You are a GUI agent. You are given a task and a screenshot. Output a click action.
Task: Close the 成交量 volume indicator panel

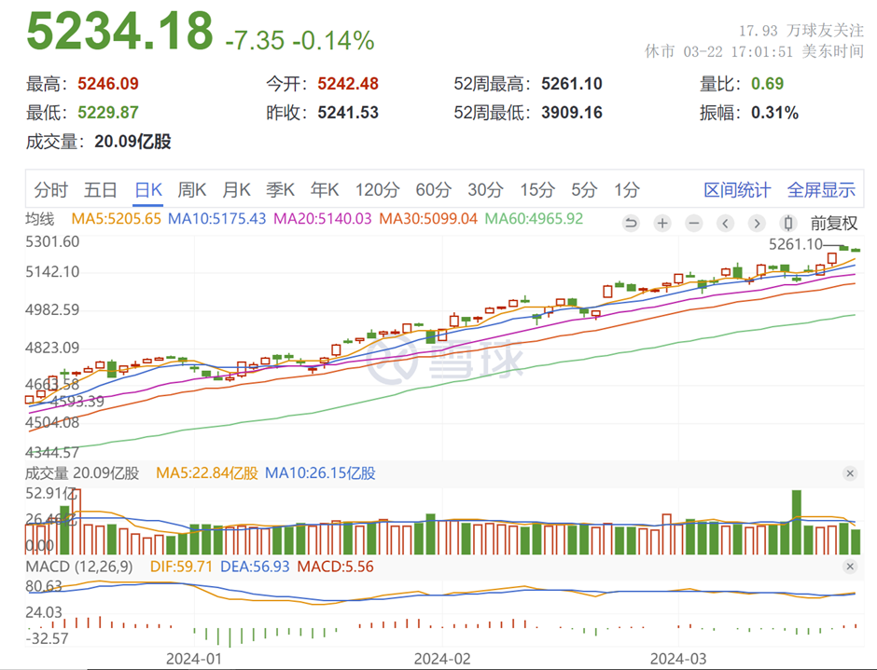click(850, 473)
